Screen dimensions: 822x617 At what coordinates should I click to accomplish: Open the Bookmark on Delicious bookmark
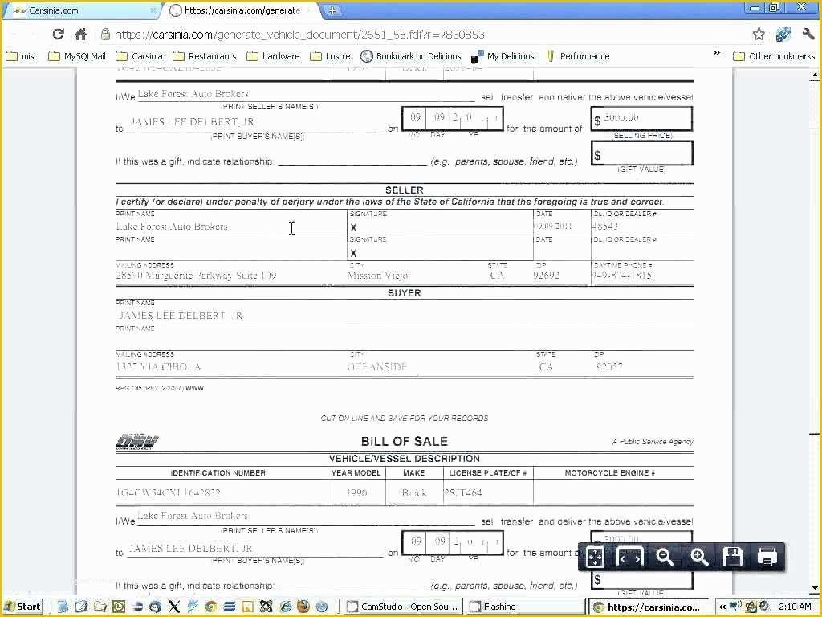tap(411, 56)
